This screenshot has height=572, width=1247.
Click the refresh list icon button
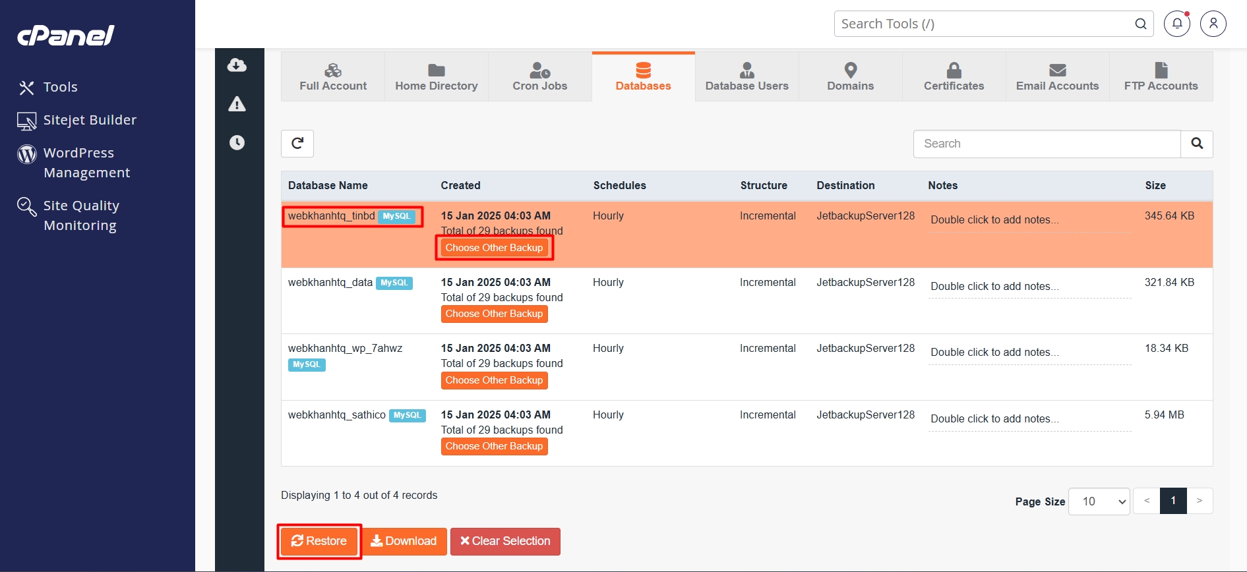tap(297, 144)
